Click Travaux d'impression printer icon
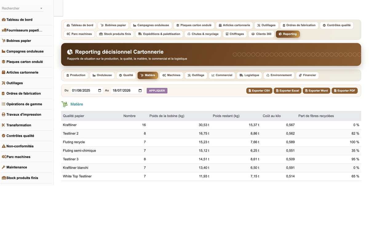This screenshot has width=369, height=229. coord(4,114)
